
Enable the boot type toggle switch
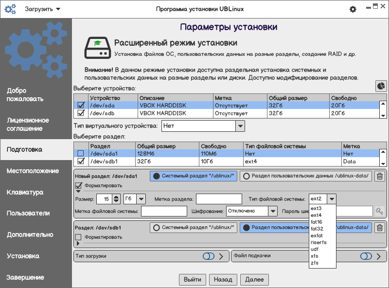pyautogui.click(x=208, y=256)
